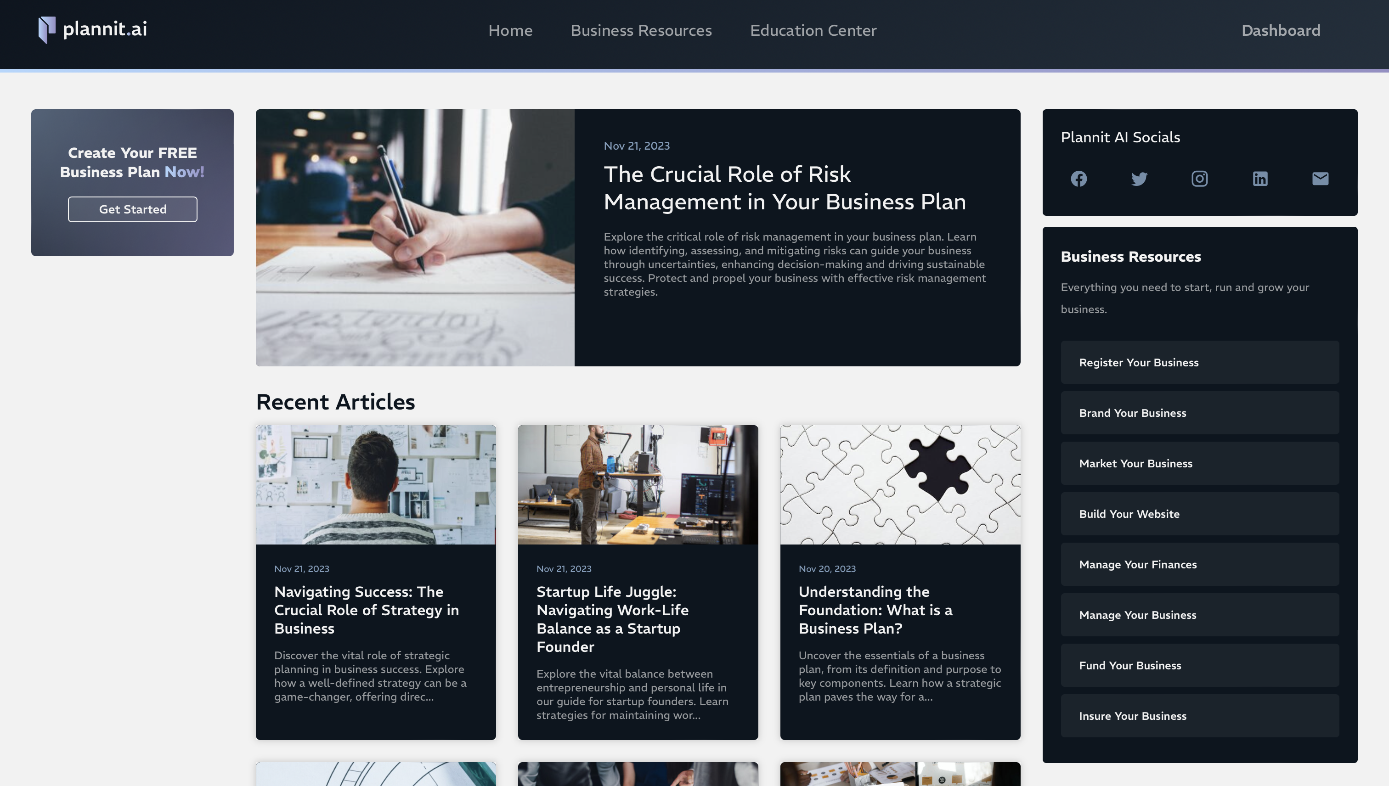Open the Education Center nav link
The height and width of the screenshot is (786, 1389).
point(813,31)
